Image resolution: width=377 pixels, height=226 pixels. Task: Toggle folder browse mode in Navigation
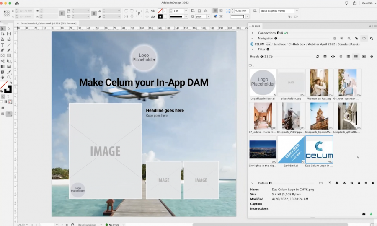pos(364,38)
